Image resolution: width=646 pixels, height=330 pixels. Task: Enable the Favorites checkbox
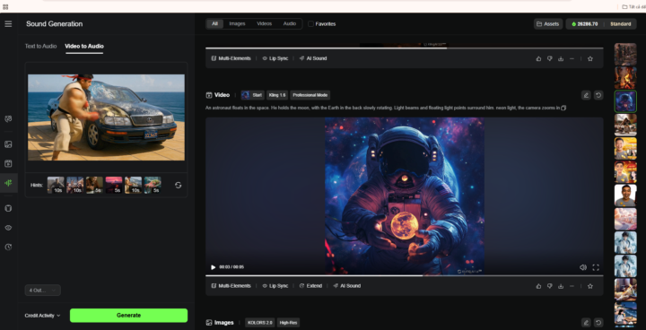click(x=310, y=24)
